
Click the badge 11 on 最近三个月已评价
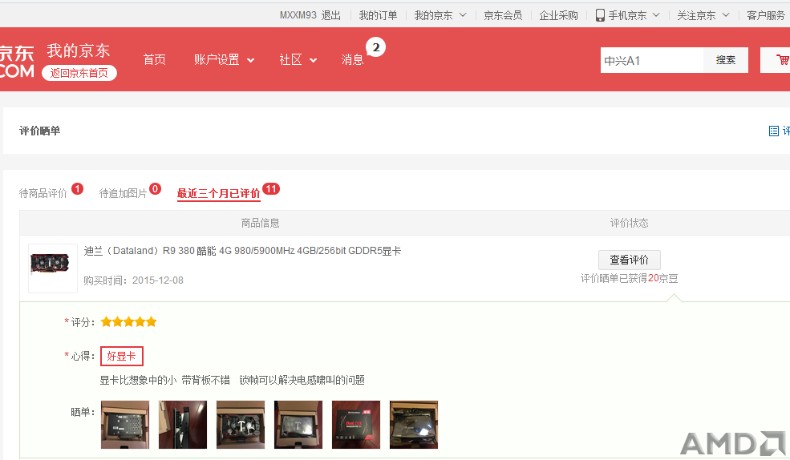point(271,189)
